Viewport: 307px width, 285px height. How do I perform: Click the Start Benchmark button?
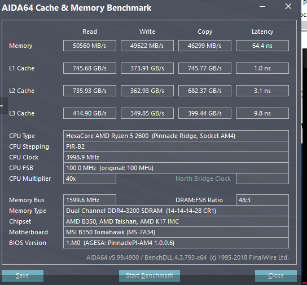(150, 275)
